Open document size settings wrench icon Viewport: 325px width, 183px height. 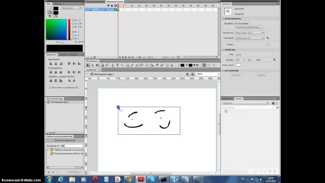click(x=274, y=60)
